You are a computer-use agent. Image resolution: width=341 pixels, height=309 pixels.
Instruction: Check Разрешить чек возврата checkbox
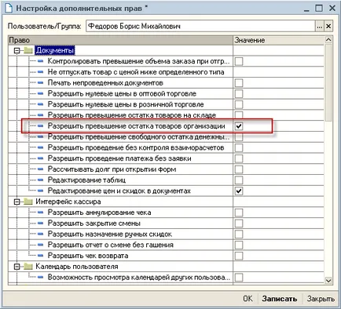239,256
